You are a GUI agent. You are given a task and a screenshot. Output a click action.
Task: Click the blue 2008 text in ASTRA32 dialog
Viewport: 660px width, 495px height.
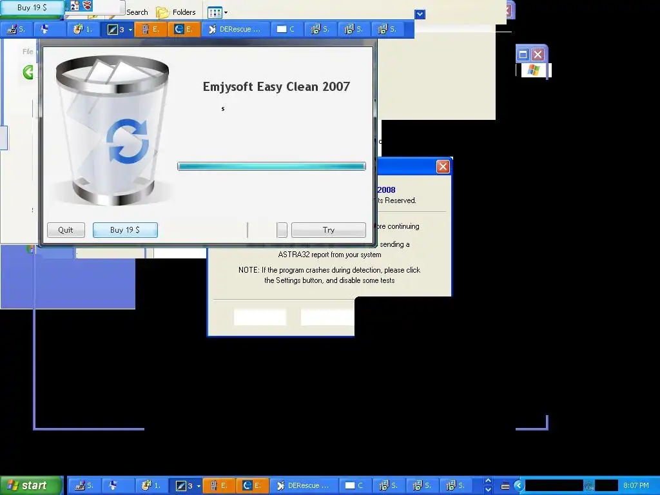coord(387,190)
